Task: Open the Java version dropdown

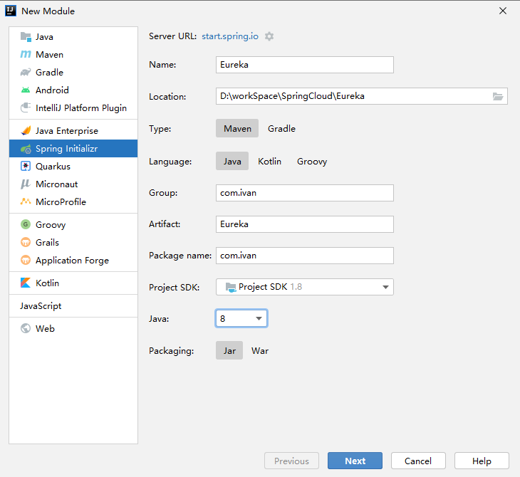Action: point(241,318)
